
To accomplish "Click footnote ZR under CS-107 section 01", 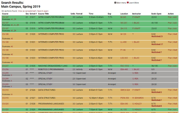I will 15,19.
